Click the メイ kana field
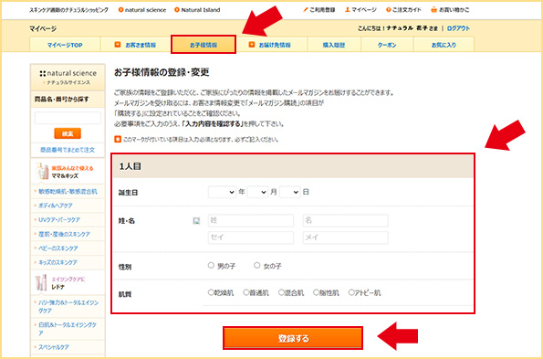Image resolution: width=543 pixels, height=359 pixels. click(x=346, y=238)
